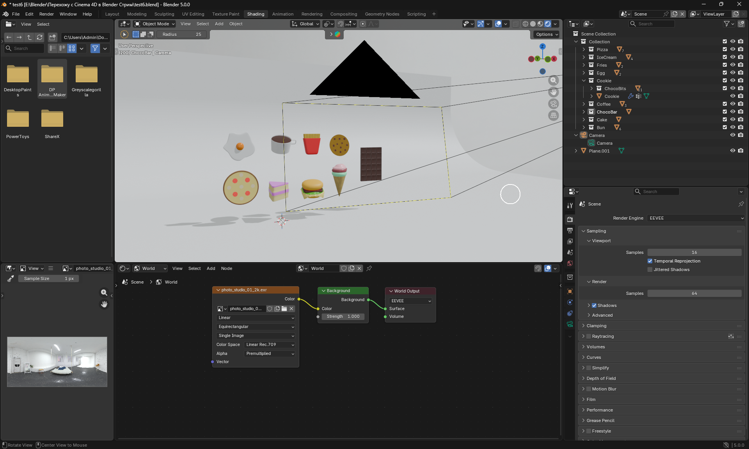Open the Render Engine EEVEE dropdown

696,218
